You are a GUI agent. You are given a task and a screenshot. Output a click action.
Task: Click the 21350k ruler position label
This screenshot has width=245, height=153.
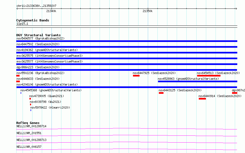pos(148,11)
